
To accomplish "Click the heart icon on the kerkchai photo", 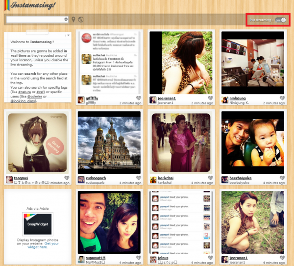I will point(210,178).
